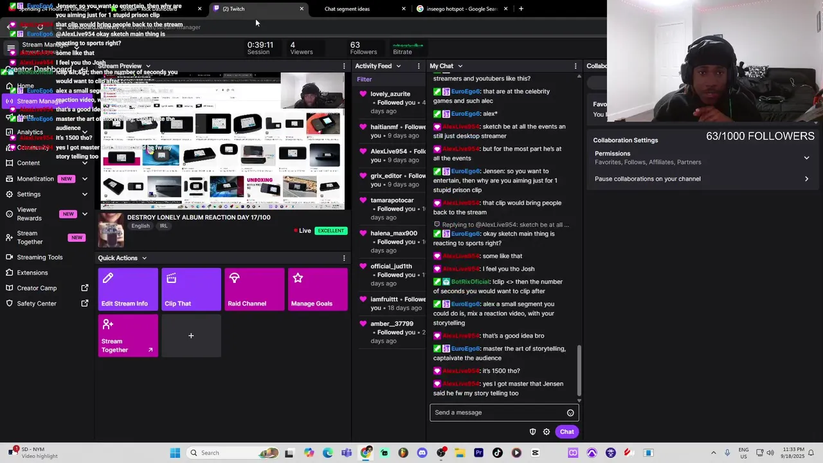This screenshot has height=463, width=823.
Task: Open Activity Feed three-dot menu
Action: click(419, 66)
